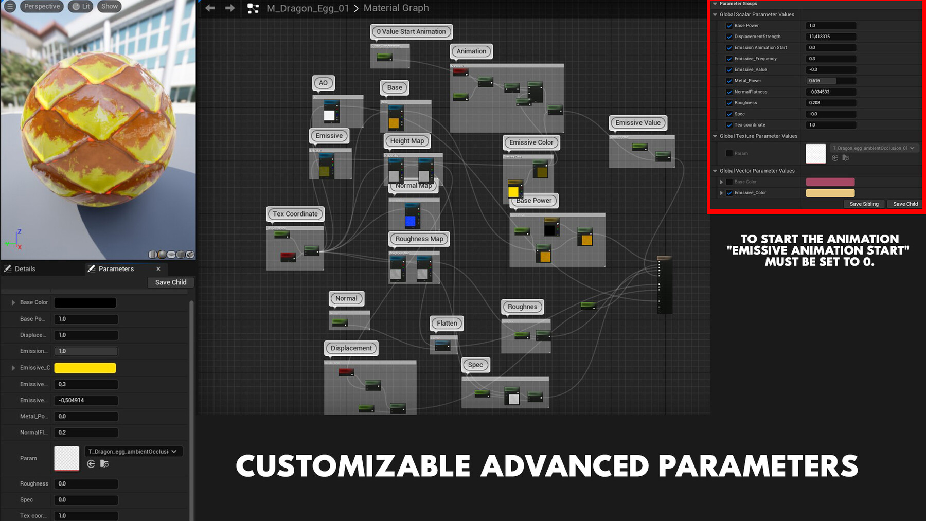This screenshot has height=521, width=926.
Task: Uncheck the Emission Animation Start parameter
Action: point(729,47)
